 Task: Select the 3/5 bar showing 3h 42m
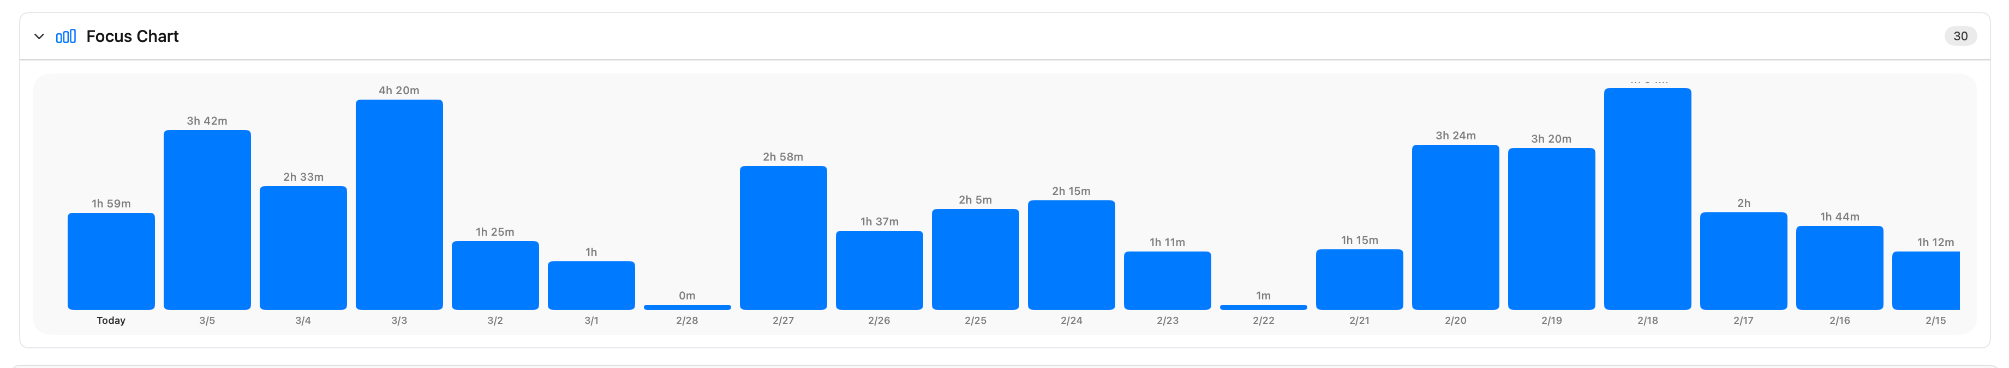207,220
